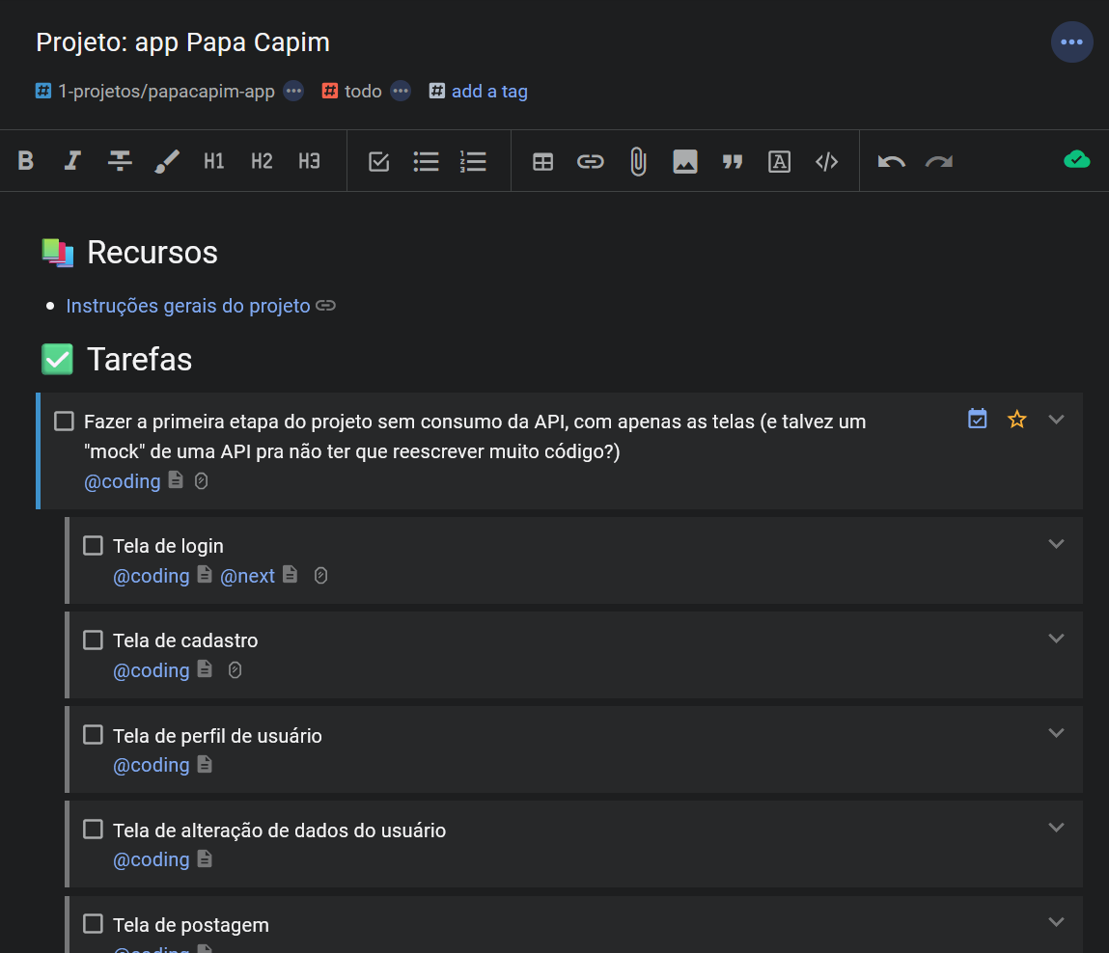Tick 'Tela de perfil de usuário' checkbox
This screenshot has height=953, width=1109.
click(x=93, y=735)
